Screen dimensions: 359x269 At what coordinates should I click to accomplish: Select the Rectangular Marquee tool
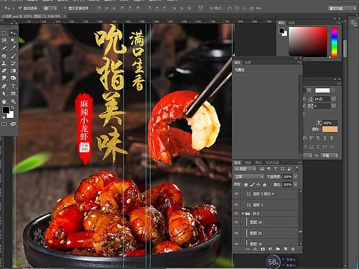[4, 33]
